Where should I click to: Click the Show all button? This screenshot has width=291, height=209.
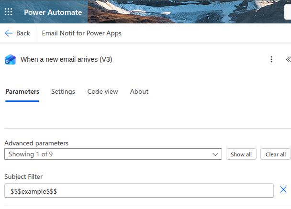point(241,154)
